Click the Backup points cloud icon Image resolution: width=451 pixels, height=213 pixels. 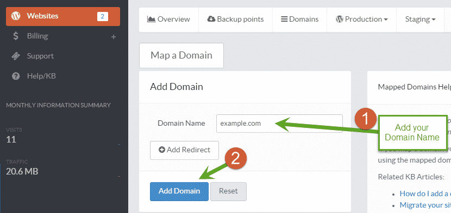tap(211, 19)
